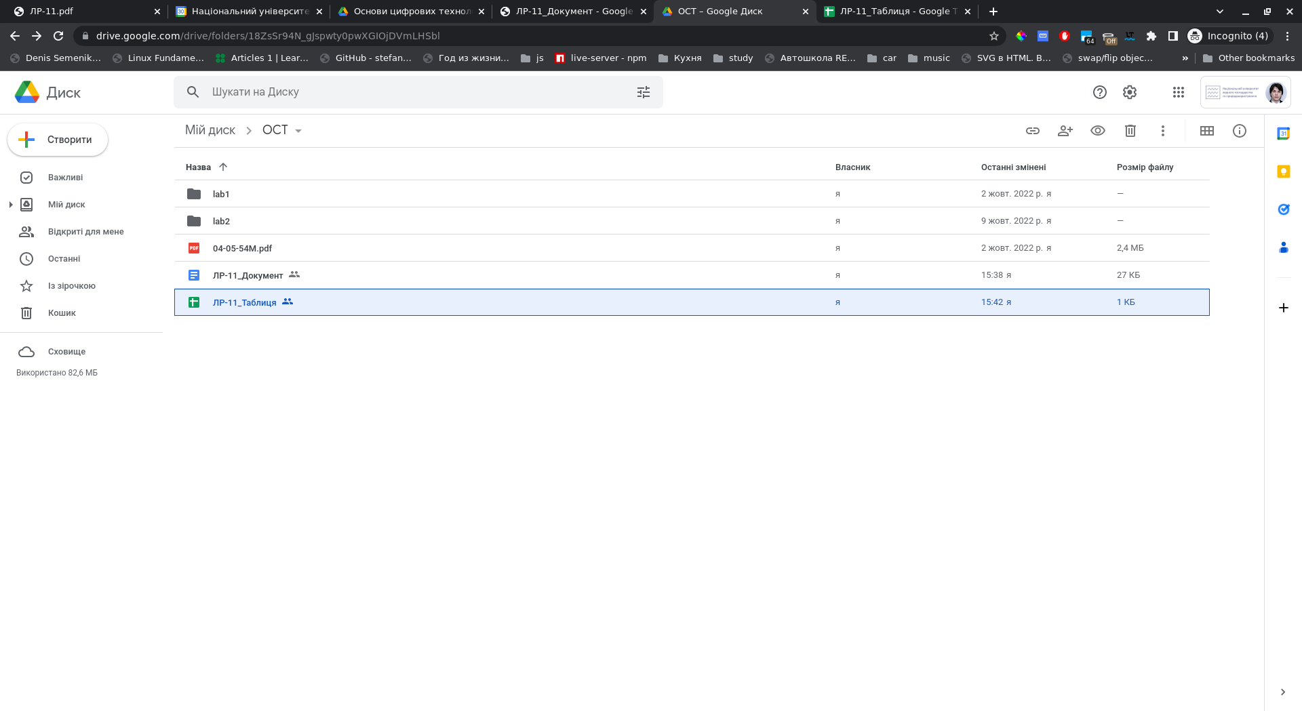Click the Створити button
This screenshot has height=711, width=1302.
tap(58, 140)
